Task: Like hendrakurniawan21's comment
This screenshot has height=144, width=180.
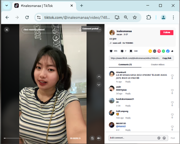Action: tap(172, 102)
